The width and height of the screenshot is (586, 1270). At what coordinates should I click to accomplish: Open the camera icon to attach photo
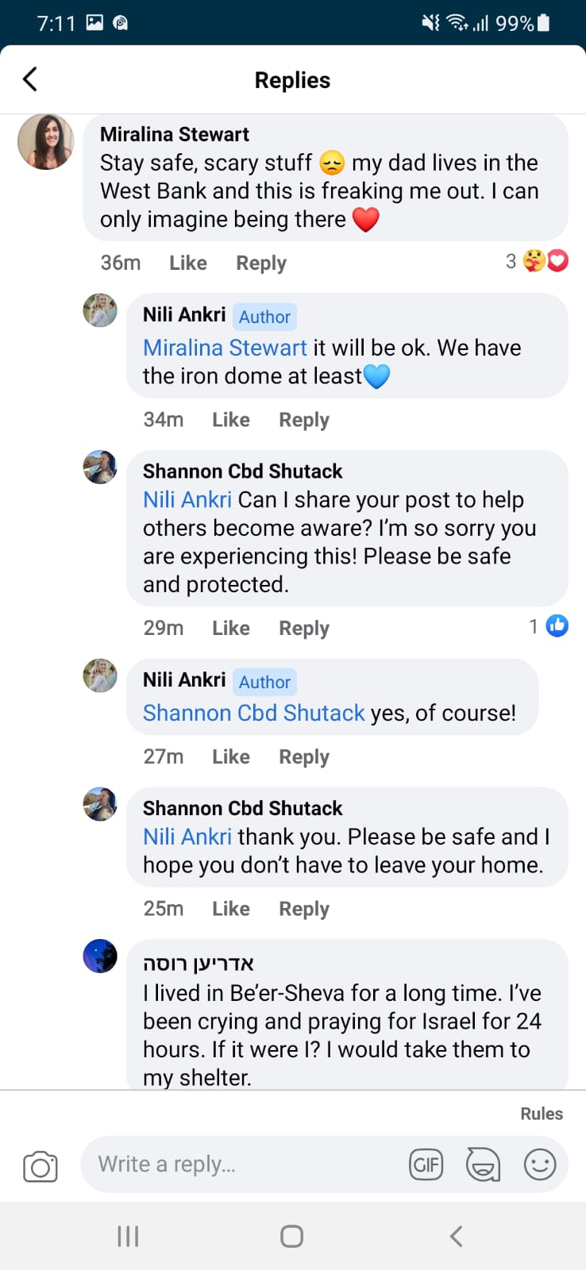click(x=40, y=1166)
